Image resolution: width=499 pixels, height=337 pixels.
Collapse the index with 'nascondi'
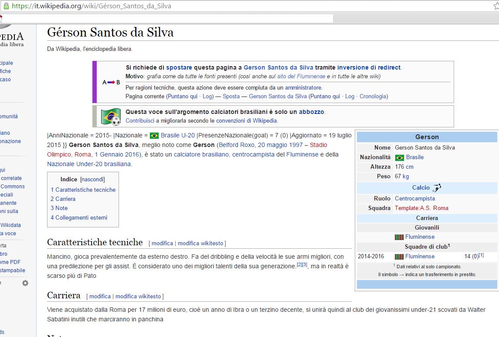92,180
